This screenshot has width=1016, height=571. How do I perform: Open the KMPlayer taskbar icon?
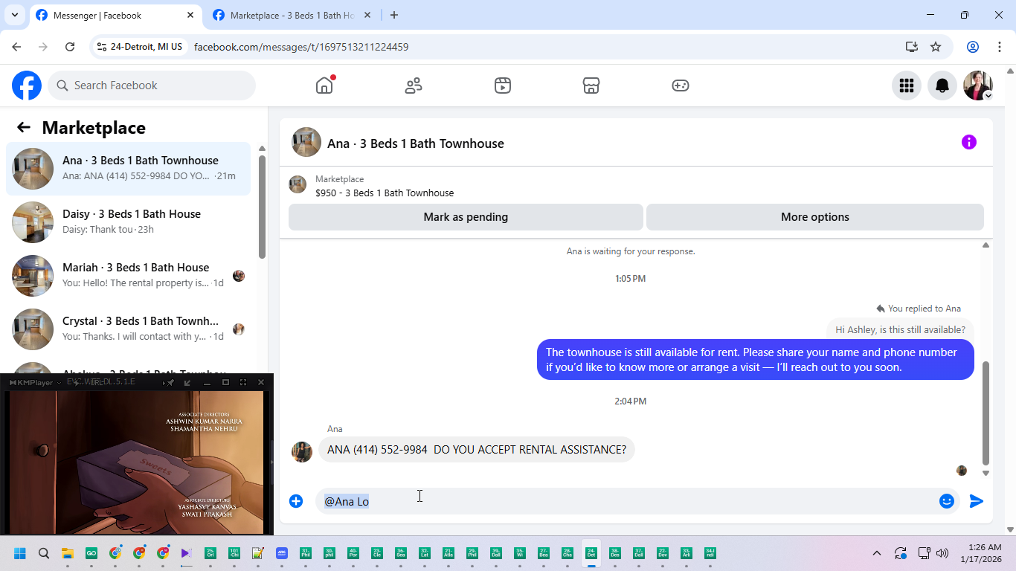click(187, 553)
